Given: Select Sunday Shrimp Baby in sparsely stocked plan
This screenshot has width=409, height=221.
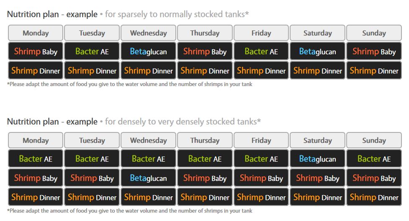Looking at the screenshot, I should pos(374,52).
